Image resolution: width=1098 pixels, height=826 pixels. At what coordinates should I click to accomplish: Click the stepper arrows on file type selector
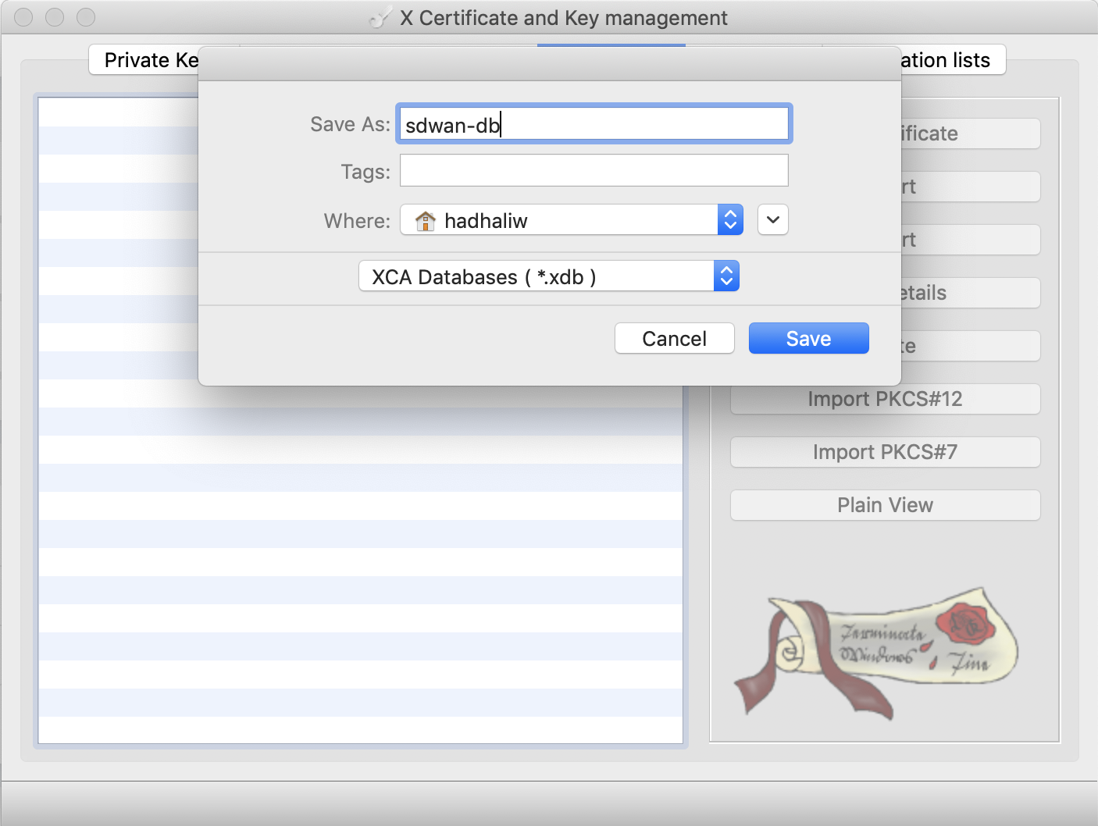tap(726, 276)
